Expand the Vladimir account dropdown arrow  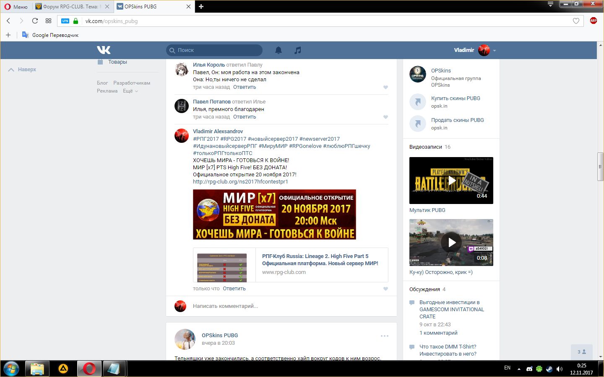pyautogui.click(x=495, y=50)
